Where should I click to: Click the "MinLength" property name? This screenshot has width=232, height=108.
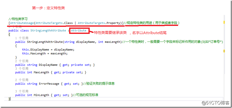click(41, 95)
